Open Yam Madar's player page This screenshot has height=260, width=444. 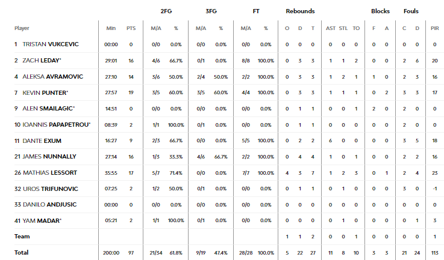42,220
